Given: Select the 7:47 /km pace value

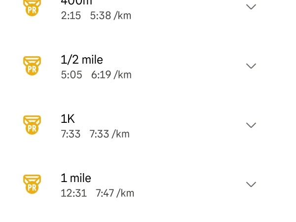Looking at the screenshot, I should [x=115, y=193].
